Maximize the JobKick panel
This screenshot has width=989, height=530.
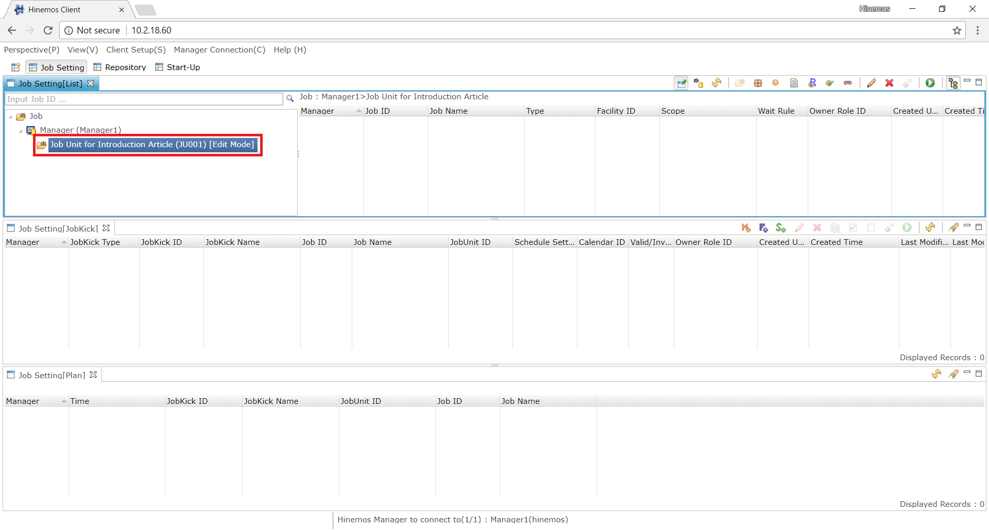[x=979, y=227]
